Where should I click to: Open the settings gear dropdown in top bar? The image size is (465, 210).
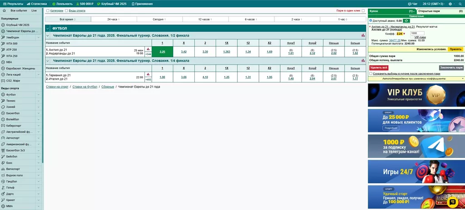451,4
